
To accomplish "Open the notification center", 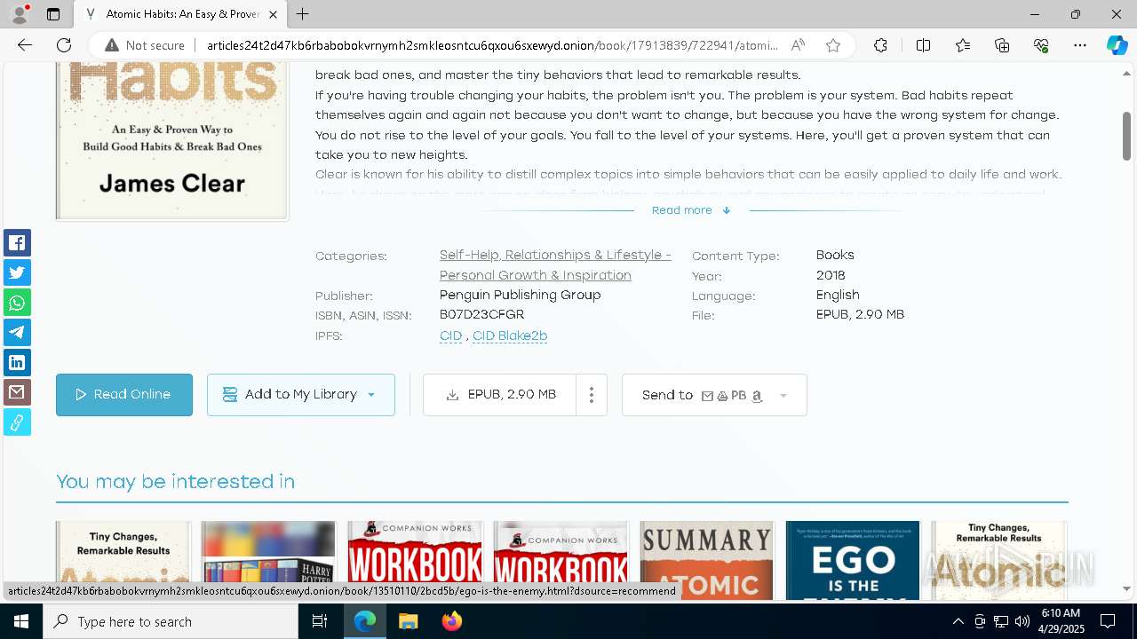I will pos(1108,621).
